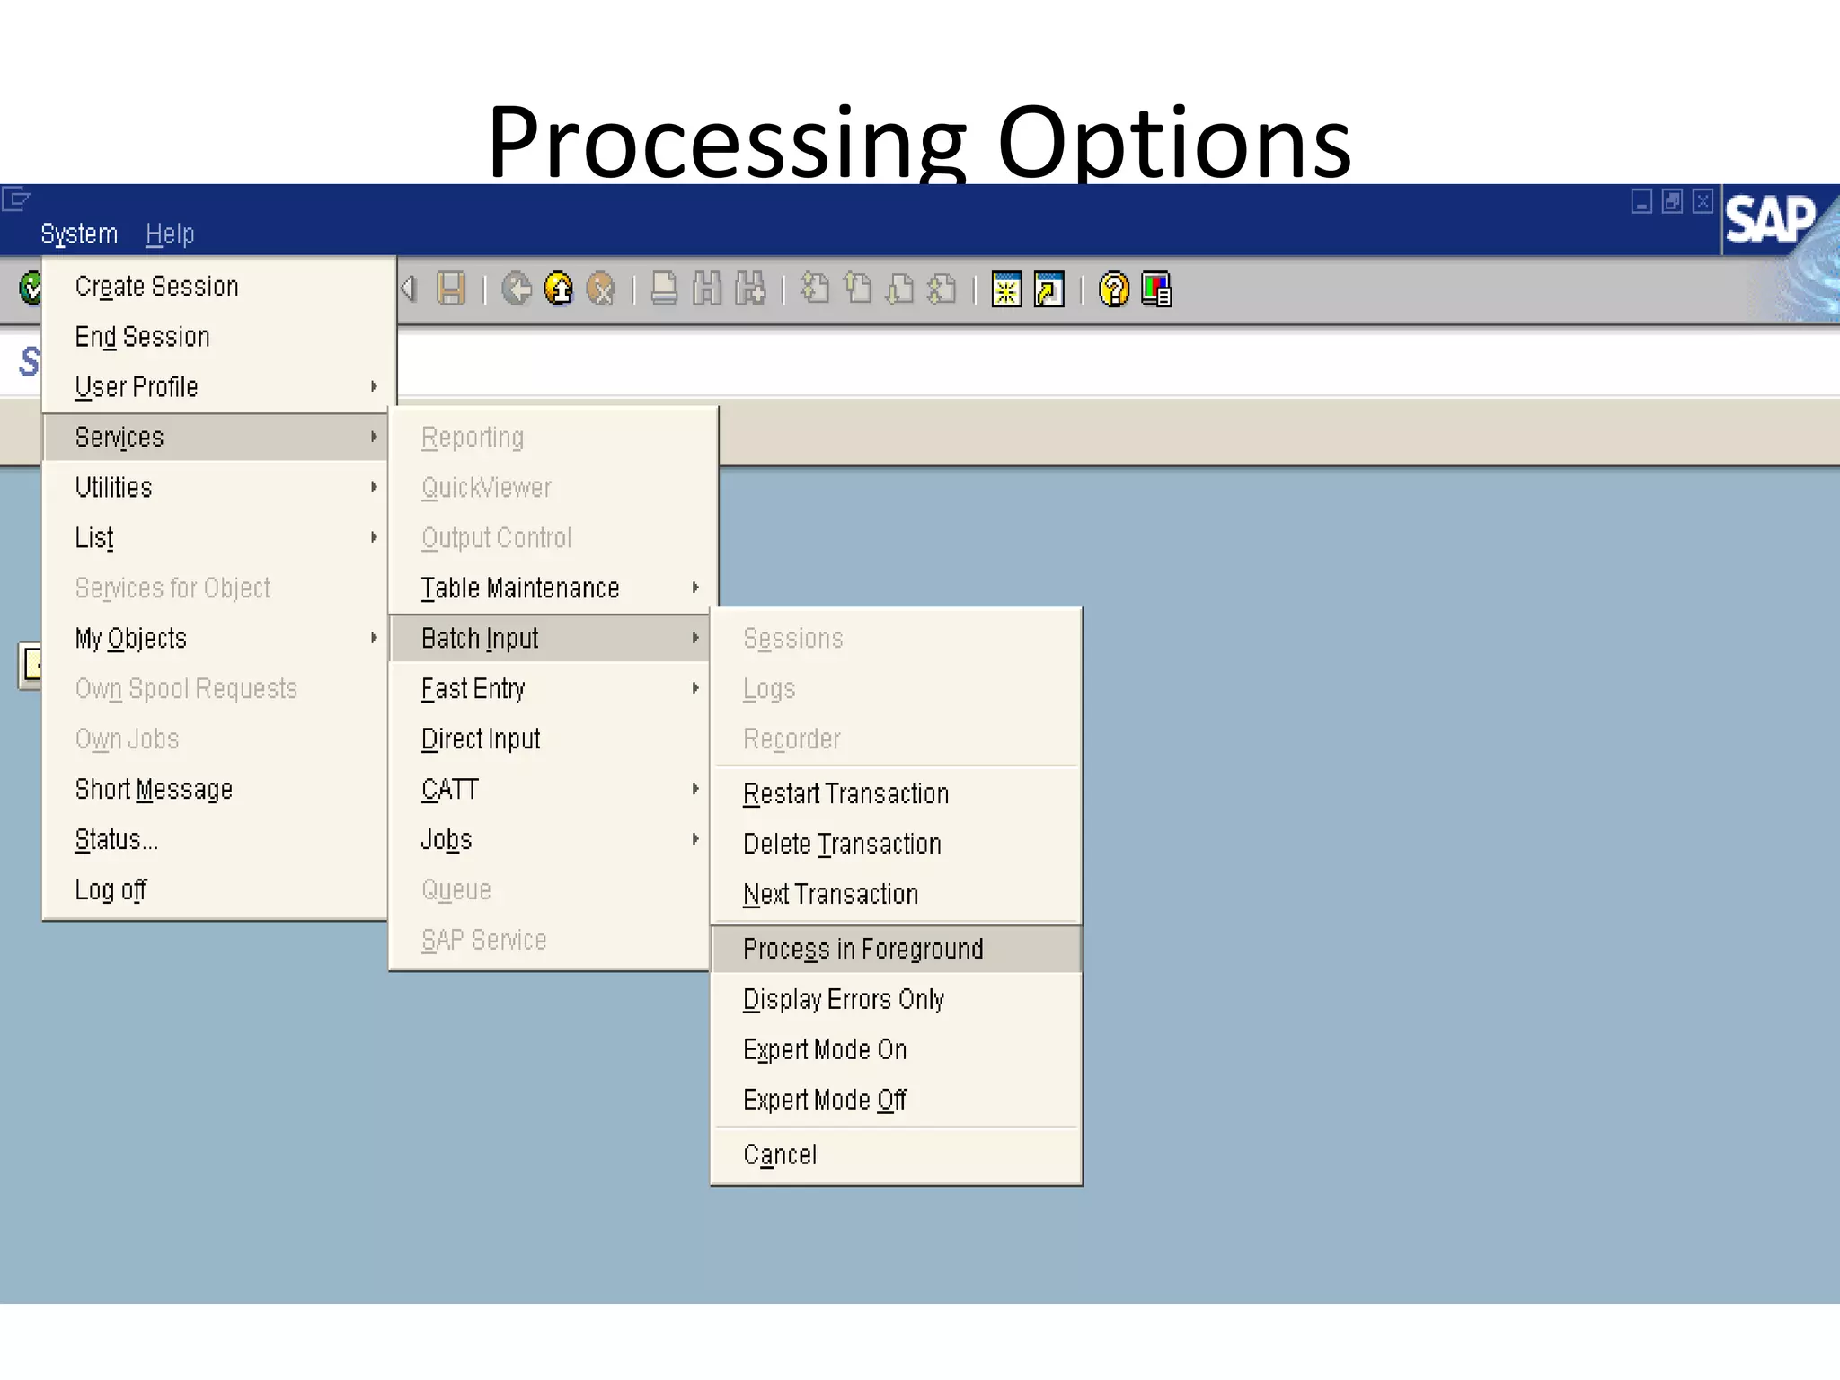Click the Generate Shortcut icon
1840x1380 pixels.
[1048, 289]
